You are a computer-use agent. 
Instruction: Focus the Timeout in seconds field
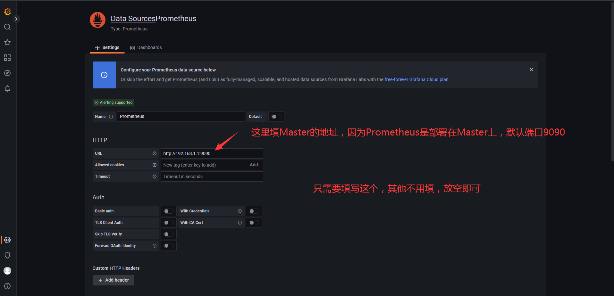tap(212, 177)
